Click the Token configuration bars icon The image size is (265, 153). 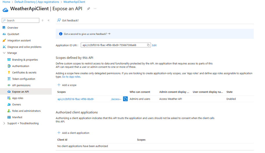click(9, 79)
